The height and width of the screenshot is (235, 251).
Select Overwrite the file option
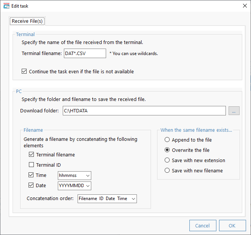click(x=167, y=150)
